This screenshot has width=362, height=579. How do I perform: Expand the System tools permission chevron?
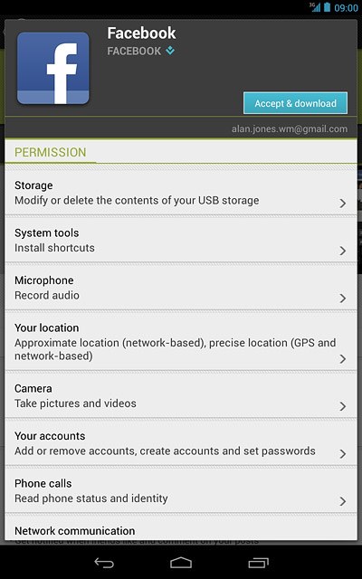coord(343,251)
